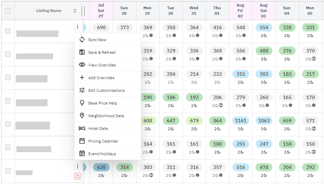
Task: Open Edit Customizations menu option
Action: (x=108, y=90)
